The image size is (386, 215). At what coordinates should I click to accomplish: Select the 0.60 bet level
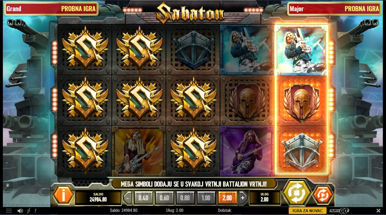point(165,198)
